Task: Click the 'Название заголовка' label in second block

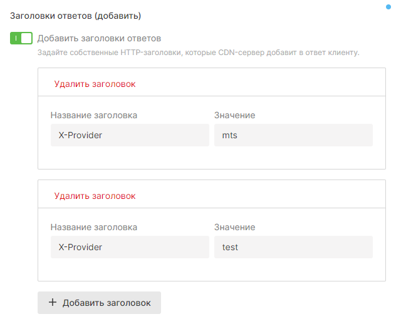Action: [94, 227]
